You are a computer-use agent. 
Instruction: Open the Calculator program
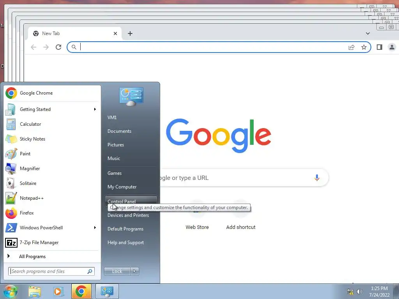click(52, 124)
